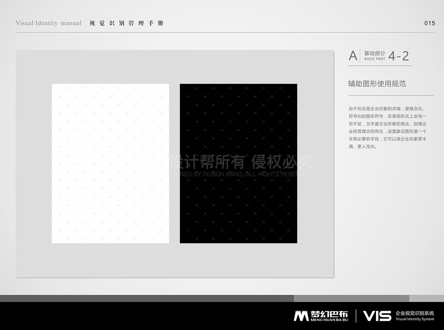Select the heading '辅助图形使用规范'

377,84
